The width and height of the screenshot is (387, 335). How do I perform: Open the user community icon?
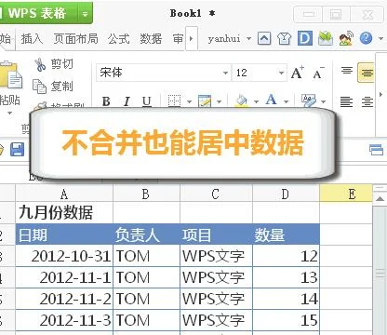tap(346, 38)
